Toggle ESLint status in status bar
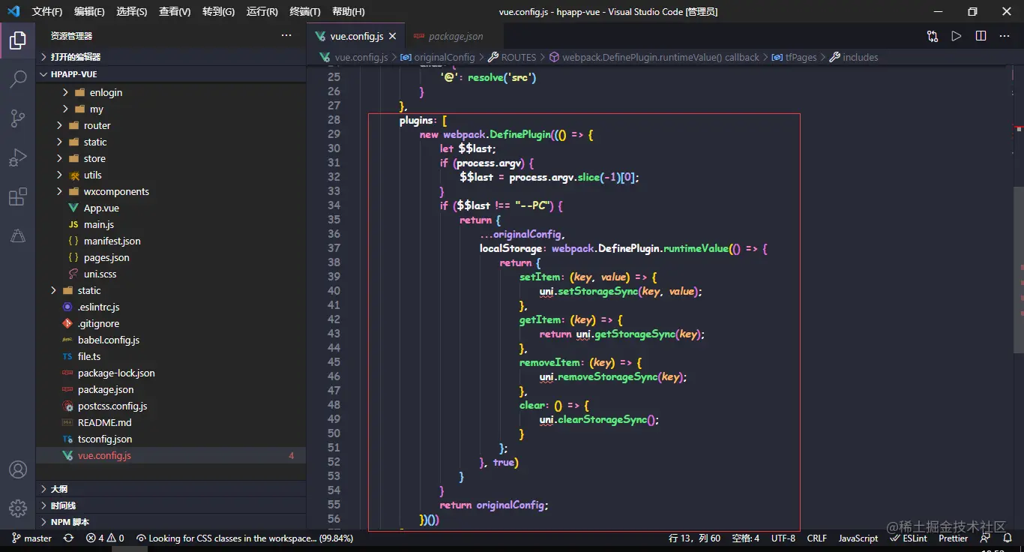This screenshot has width=1024, height=552. tap(909, 538)
